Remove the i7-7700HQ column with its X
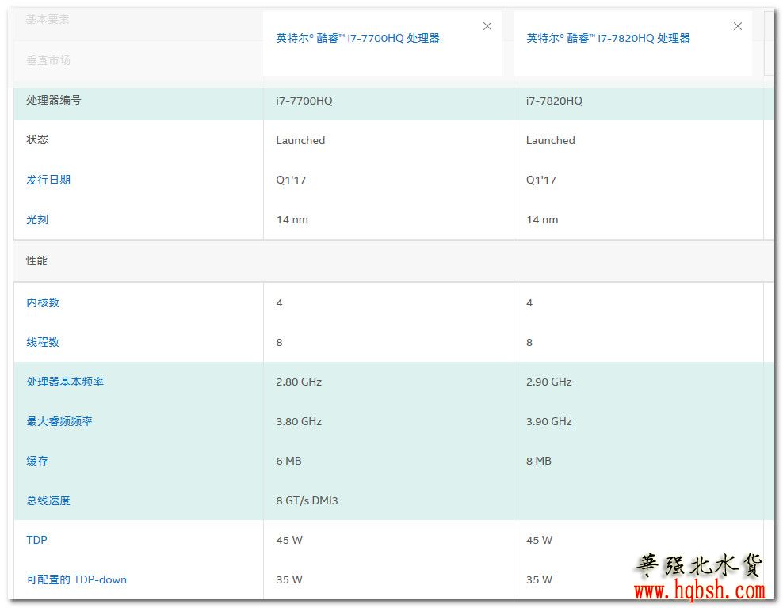 tap(487, 26)
